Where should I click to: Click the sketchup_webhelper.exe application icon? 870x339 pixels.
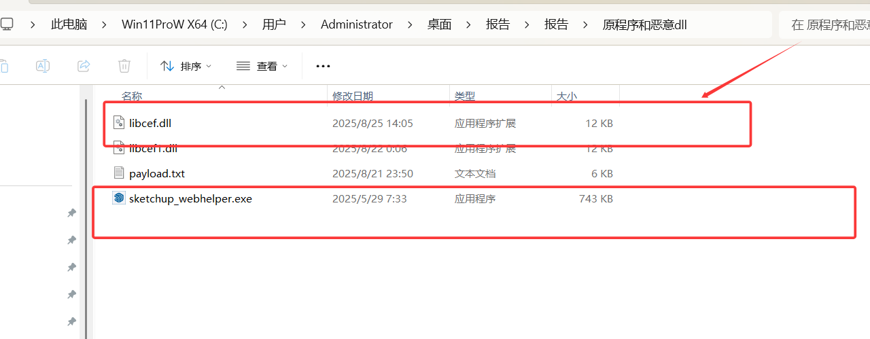click(119, 198)
